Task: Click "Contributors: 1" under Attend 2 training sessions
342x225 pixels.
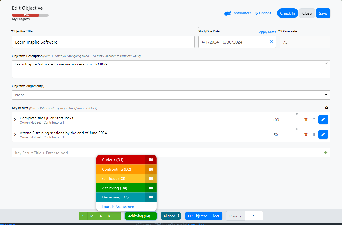Action: pyautogui.click(x=54, y=137)
